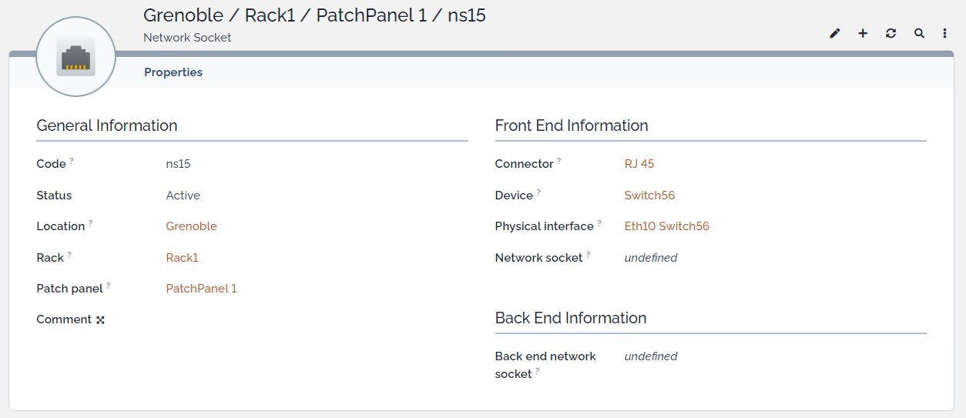
Task: Follow the PatchPanel 1 link
Action: point(202,289)
